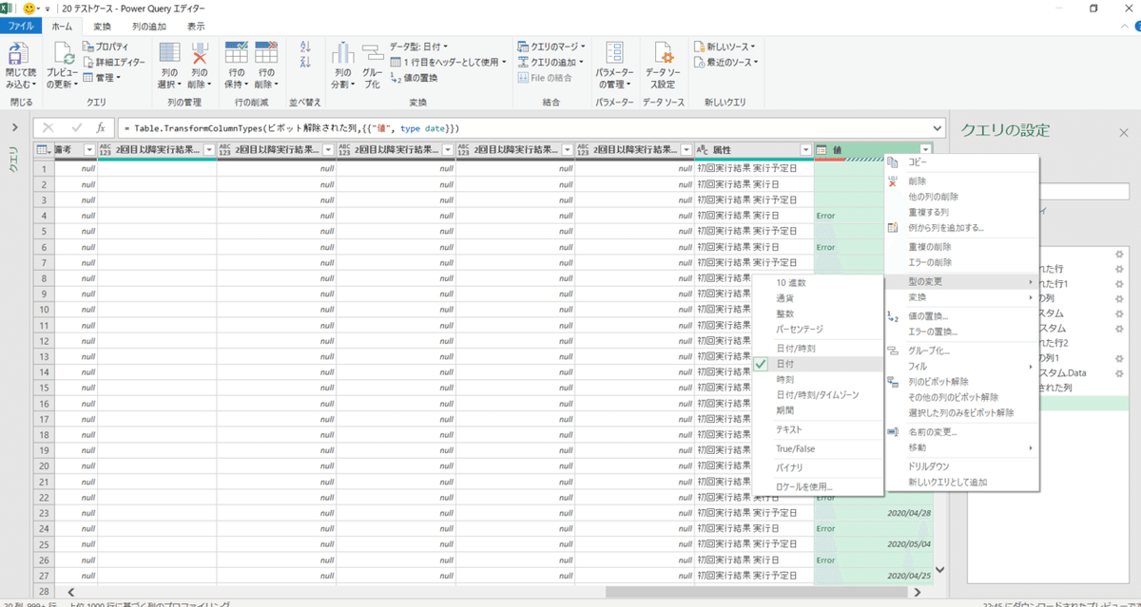The width and height of the screenshot is (1141, 607).
Task: Open the Merge Queries (クエリのマージ) dropdown
Action: click(x=551, y=47)
